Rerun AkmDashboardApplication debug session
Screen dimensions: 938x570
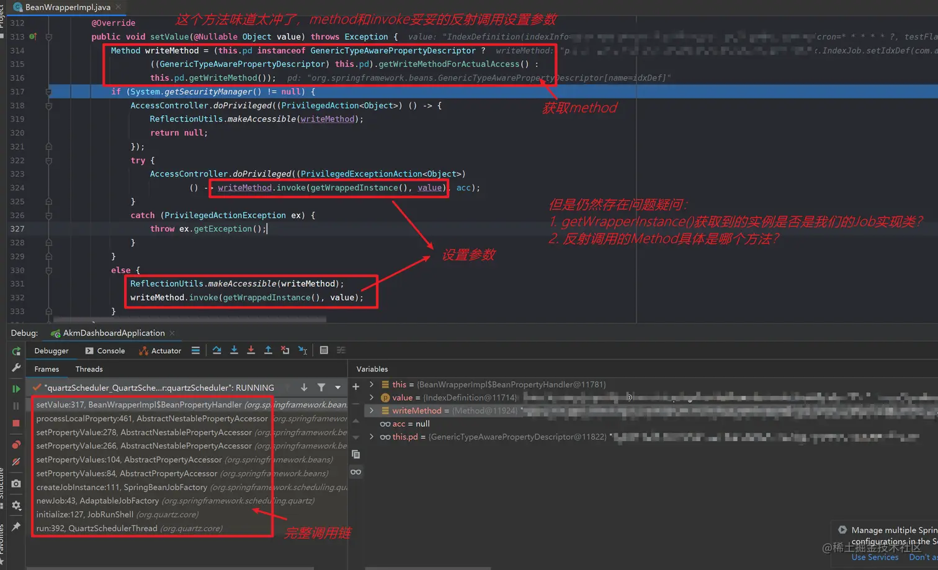16,351
